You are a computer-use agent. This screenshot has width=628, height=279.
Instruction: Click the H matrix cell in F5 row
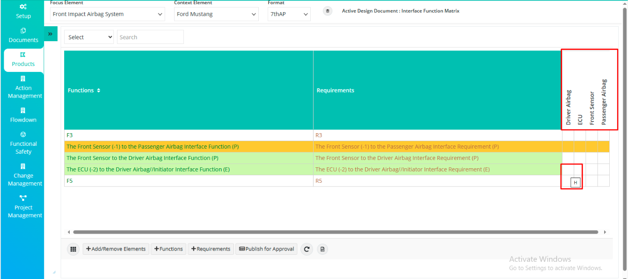[x=575, y=182]
